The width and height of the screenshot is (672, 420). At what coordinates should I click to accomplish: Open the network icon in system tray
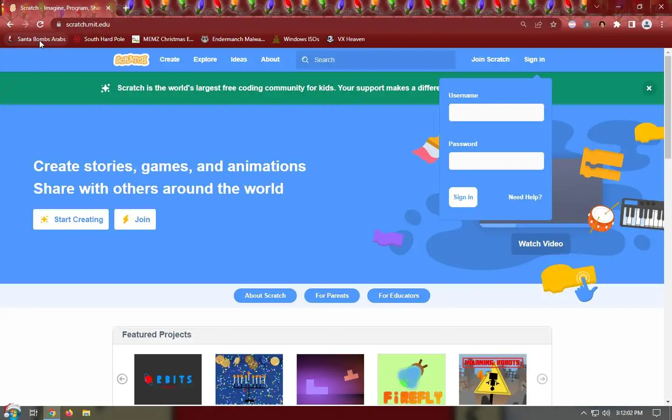[x=595, y=413]
